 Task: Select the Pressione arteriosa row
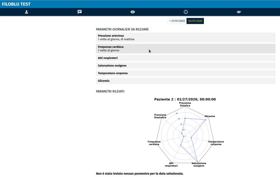click(185, 37)
